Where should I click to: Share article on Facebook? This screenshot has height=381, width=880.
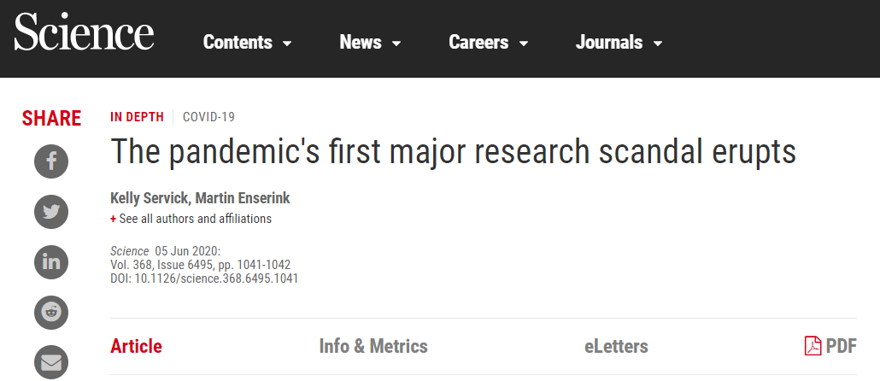51,161
